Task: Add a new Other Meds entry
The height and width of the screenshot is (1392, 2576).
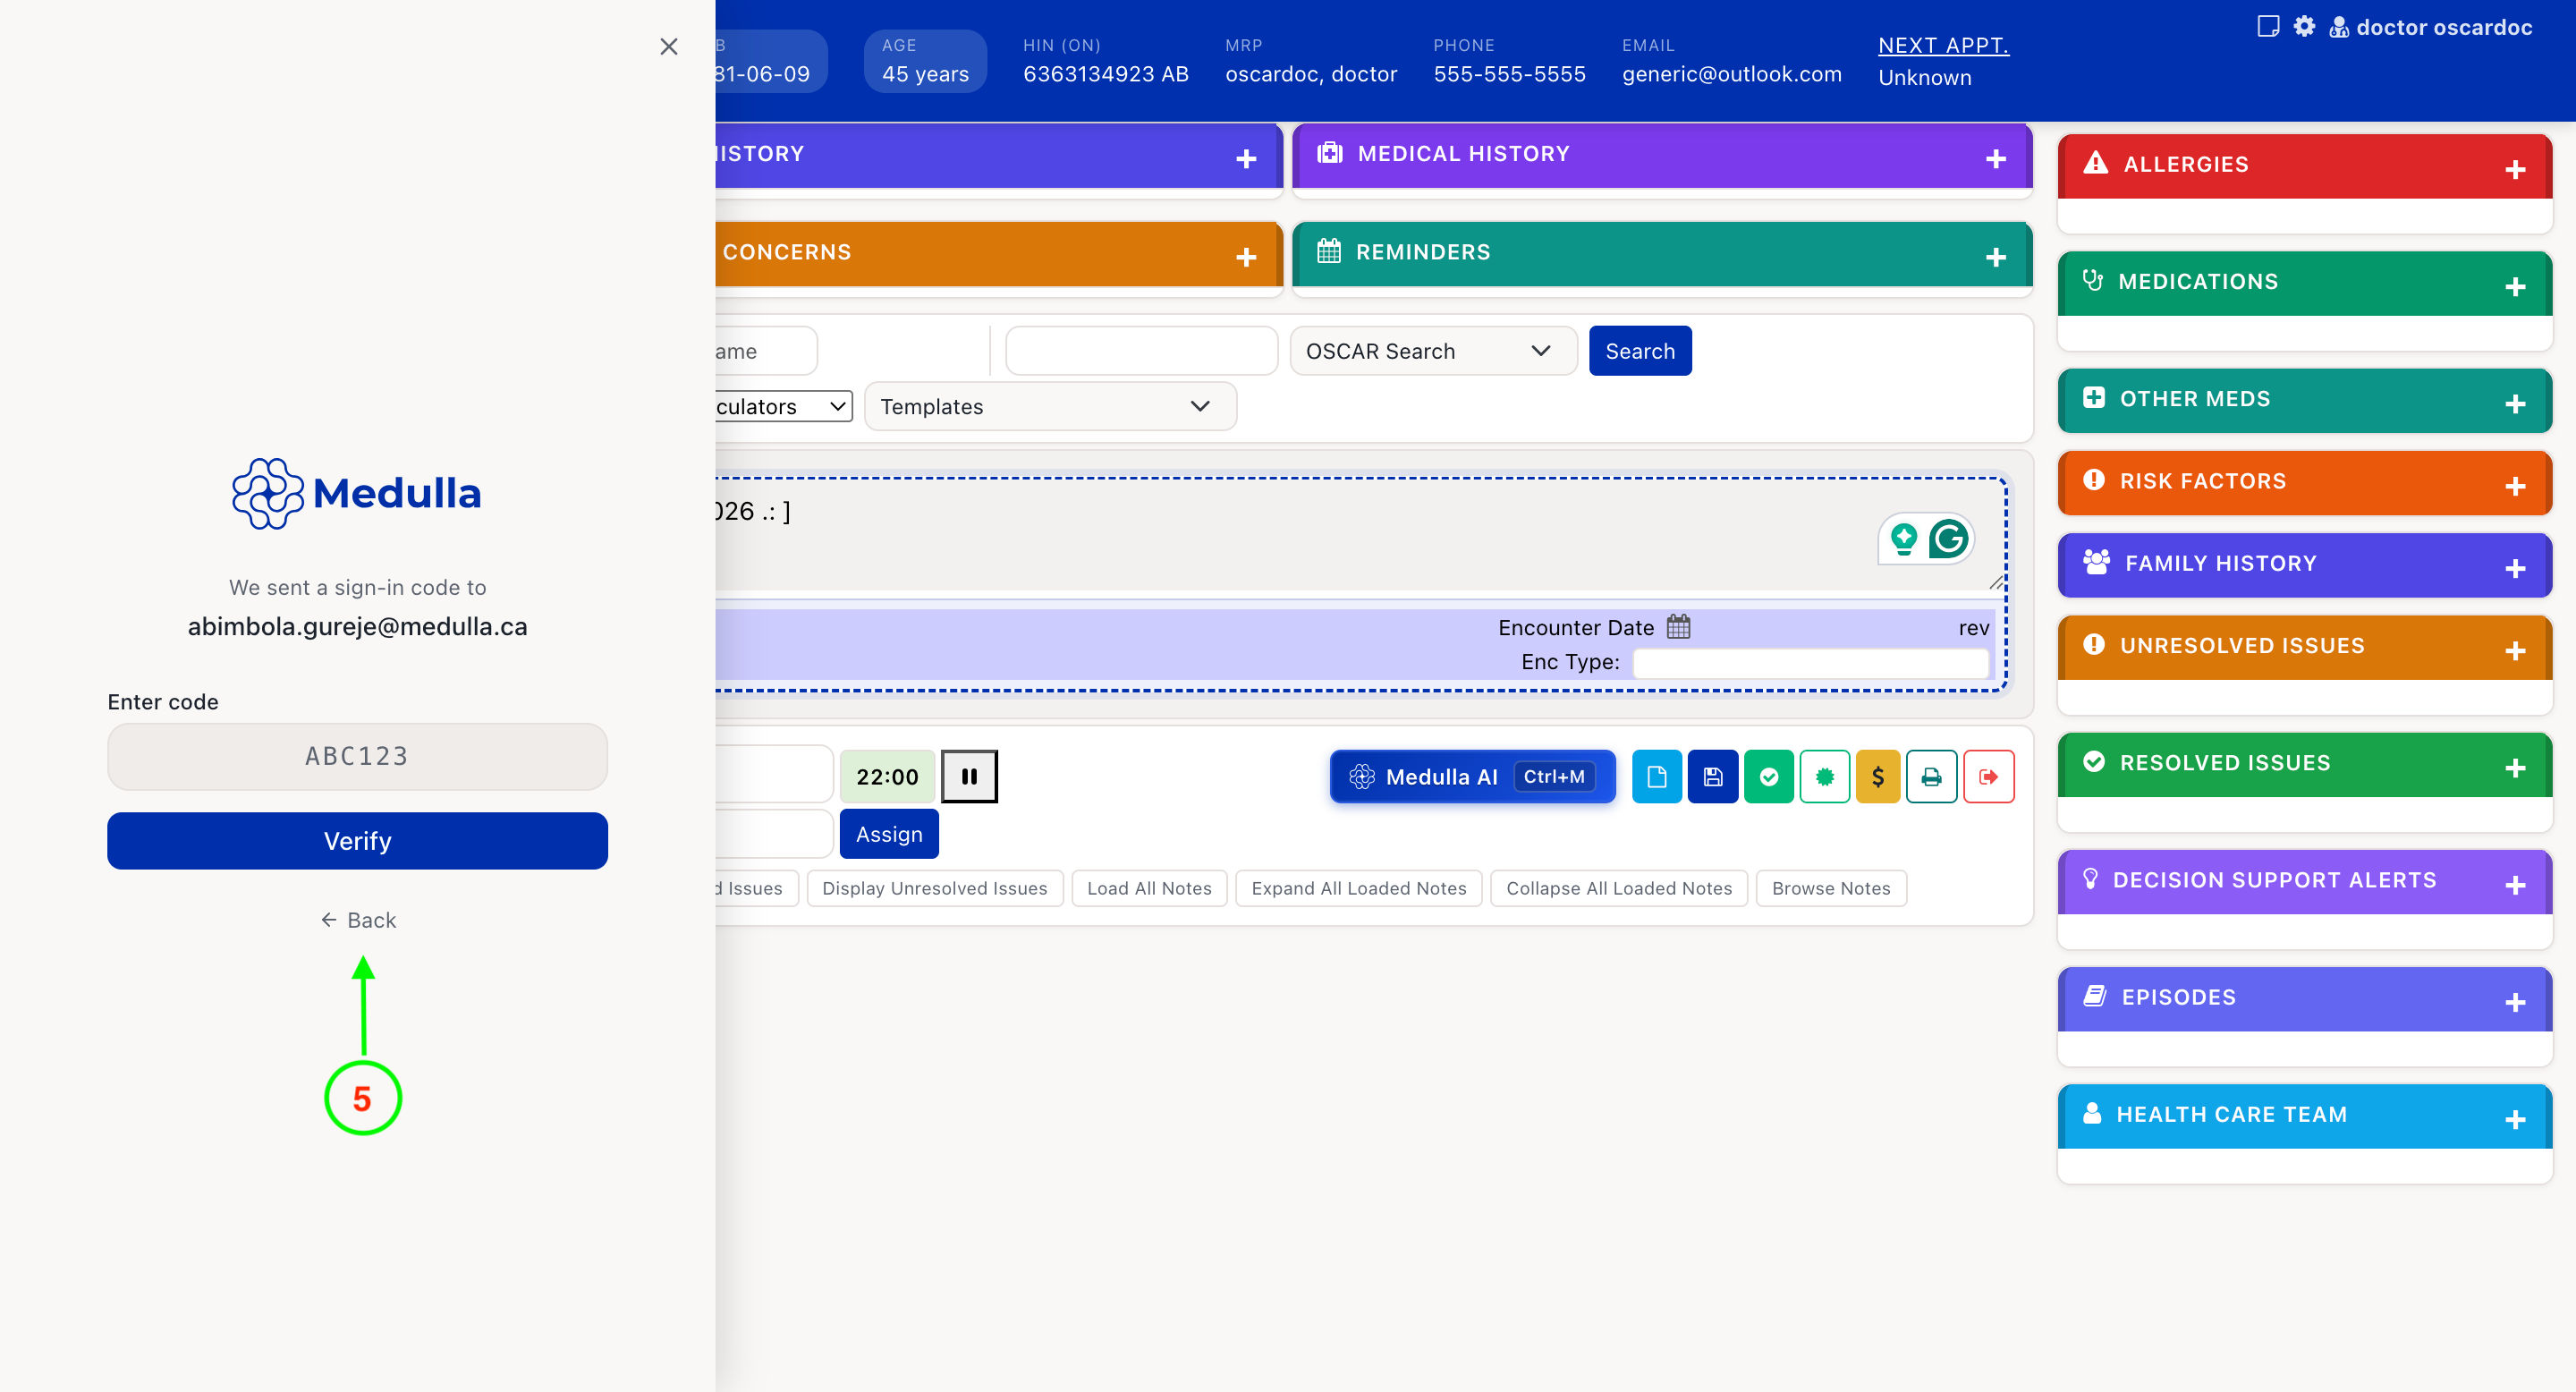Action: 2516,404
